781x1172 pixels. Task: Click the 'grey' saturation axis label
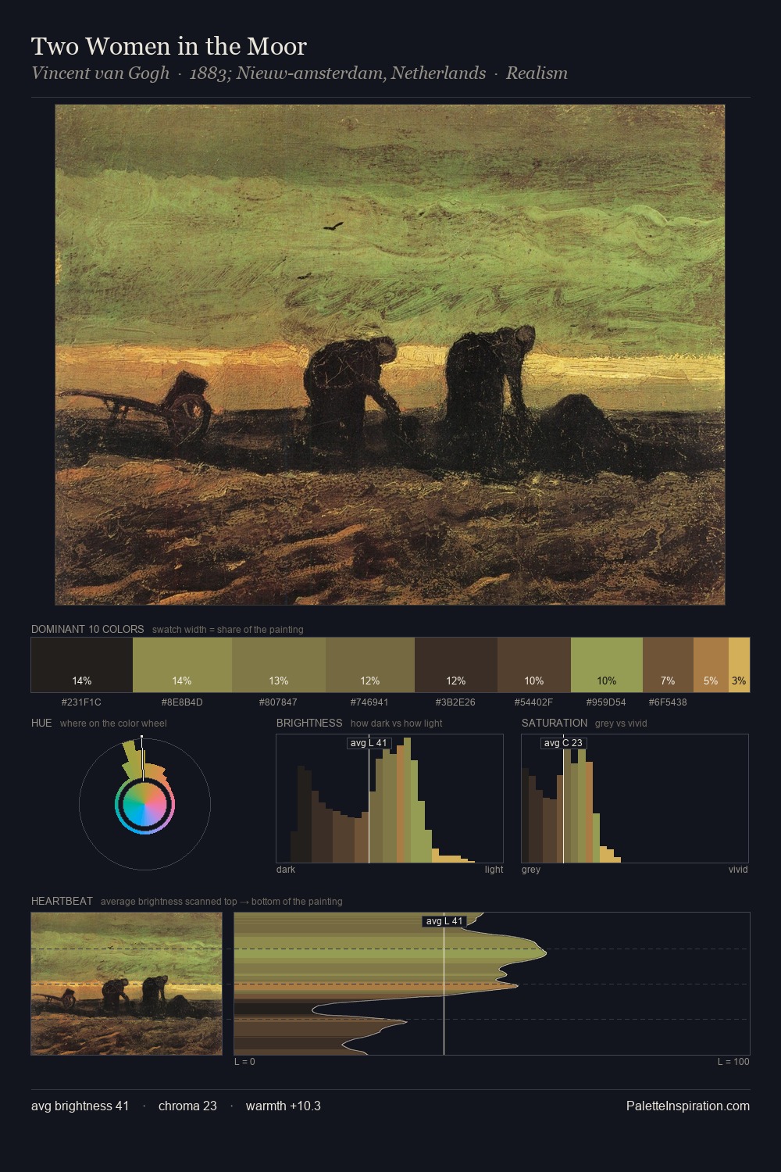pos(531,870)
